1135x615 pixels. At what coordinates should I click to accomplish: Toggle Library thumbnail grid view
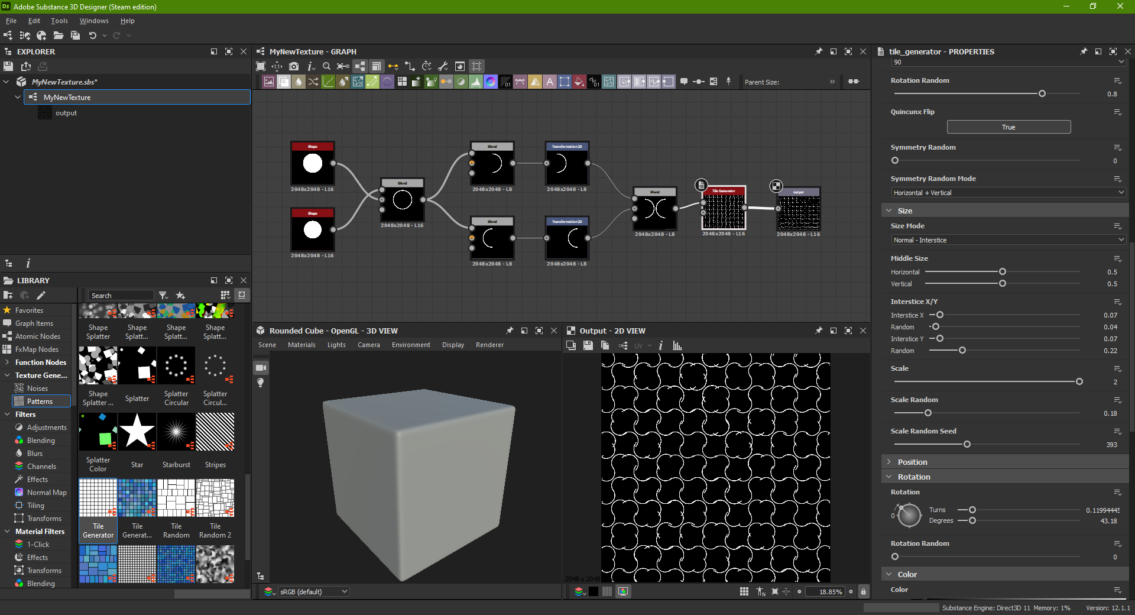coord(225,295)
